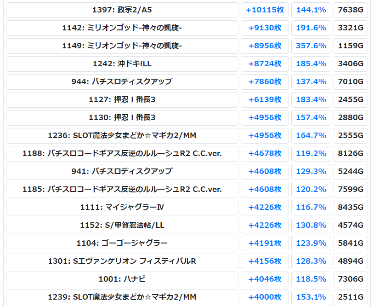
Task: Click the 116.7% rate
Action: 311,208
